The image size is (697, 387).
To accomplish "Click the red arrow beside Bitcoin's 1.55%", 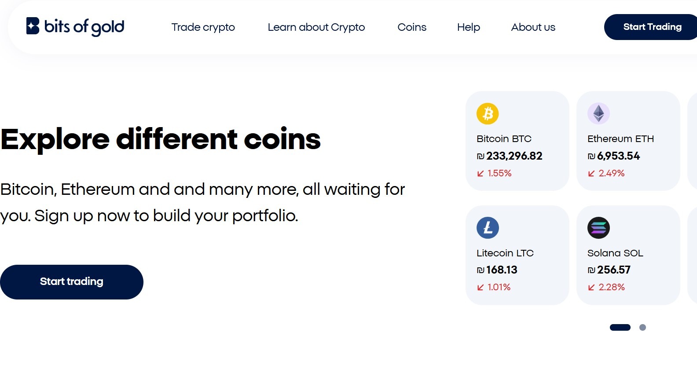I will point(480,173).
